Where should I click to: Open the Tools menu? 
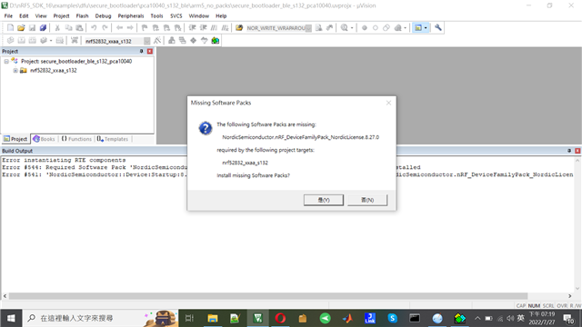point(156,16)
